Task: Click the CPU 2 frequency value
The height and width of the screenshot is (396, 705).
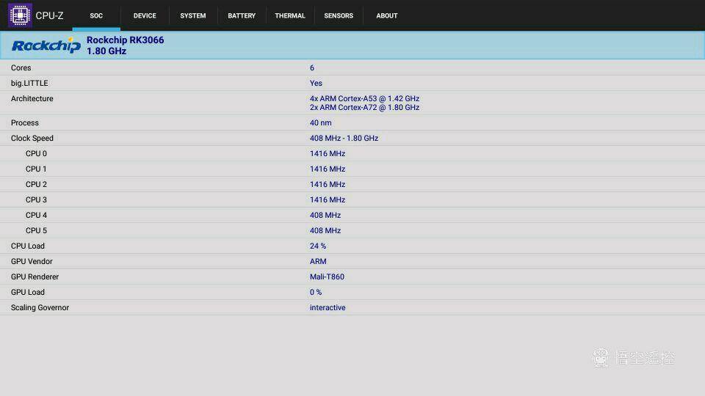Action: (328, 184)
